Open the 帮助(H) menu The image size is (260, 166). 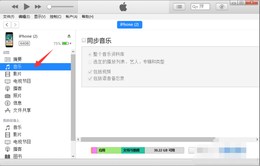[x=88, y=17]
